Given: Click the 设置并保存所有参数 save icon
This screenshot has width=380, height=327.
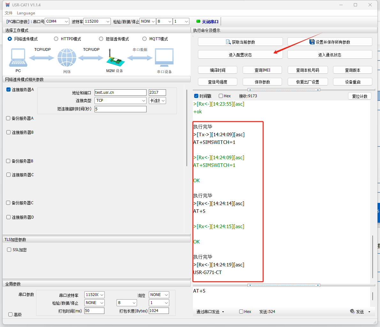Looking at the screenshot, I should (312, 42).
